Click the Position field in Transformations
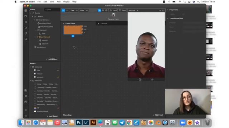Viewport: 229px width, 128px height. pyautogui.click(x=193, y=23)
